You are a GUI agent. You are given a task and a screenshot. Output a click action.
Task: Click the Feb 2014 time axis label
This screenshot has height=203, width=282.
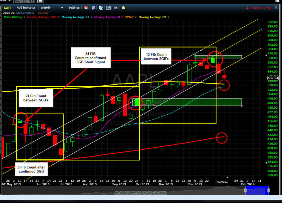click(248, 184)
